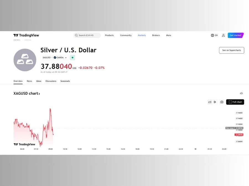Take chart snapshot with camera icon

pyautogui.click(x=222, y=102)
